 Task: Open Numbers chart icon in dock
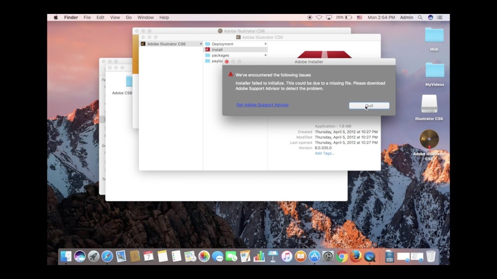(259, 256)
